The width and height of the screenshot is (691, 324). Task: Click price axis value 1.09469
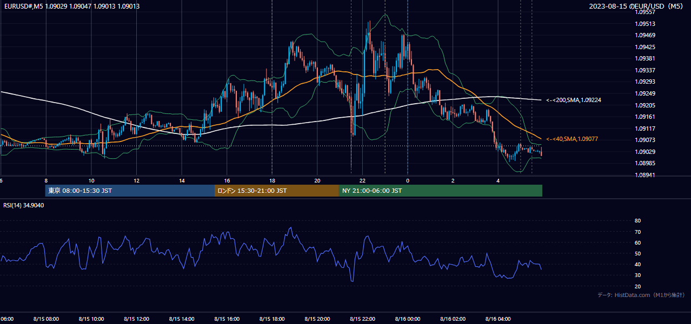point(645,35)
